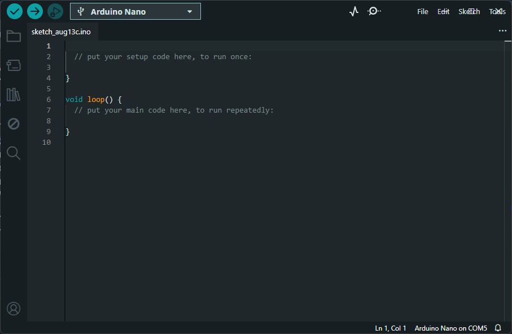Open the Search sidebar panel
Image resolution: width=512 pixels, height=334 pixels.
coord(14,153)
